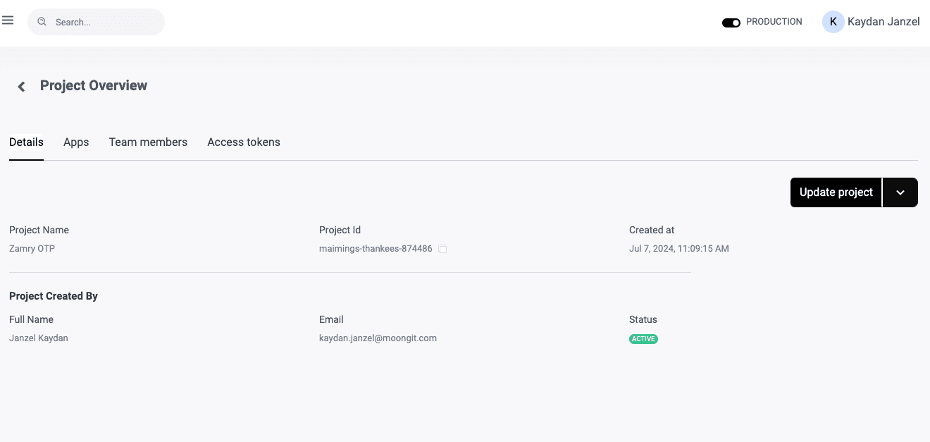Click the Project Overview heading
This screenshot has height=442, width=930.
(94, 85)
